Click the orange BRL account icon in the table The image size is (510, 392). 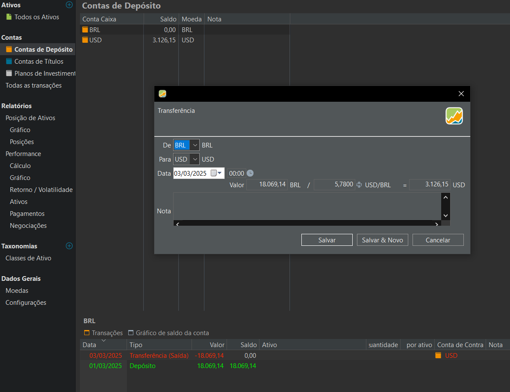[x=85, y=29]
